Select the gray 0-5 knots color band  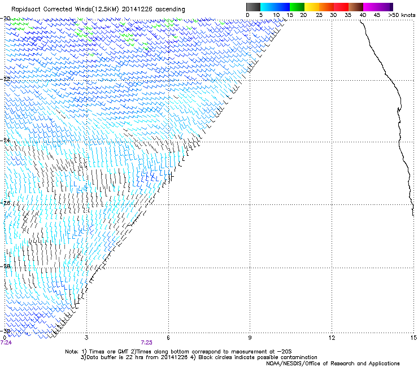coord(253,7)
